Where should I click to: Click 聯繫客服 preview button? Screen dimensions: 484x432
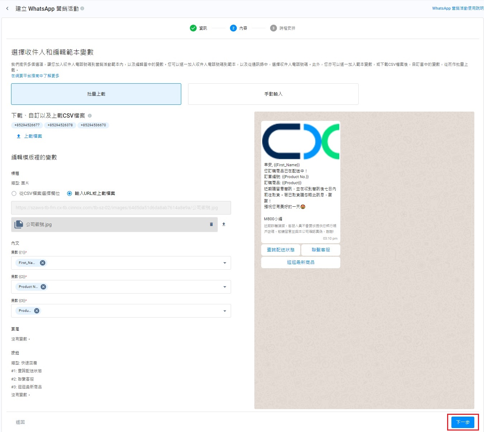[321, 250]
